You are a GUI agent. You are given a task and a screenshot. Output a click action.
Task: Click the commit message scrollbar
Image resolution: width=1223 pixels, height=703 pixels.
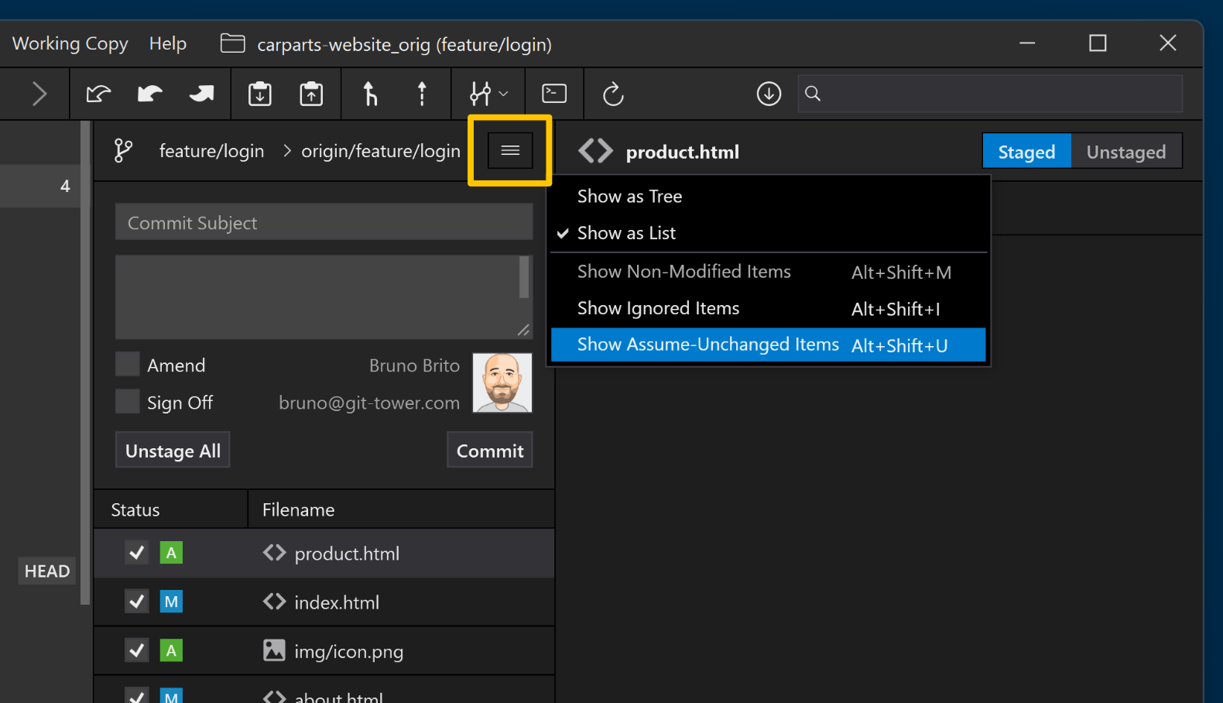pyautogui.click(x=524, y=277)
